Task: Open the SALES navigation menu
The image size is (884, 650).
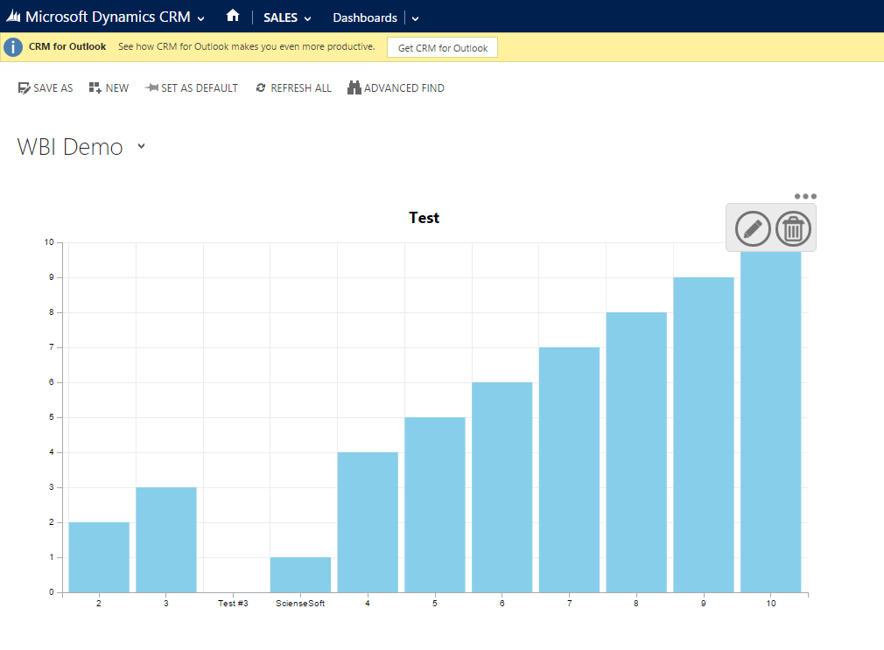Action: (286, 17)
